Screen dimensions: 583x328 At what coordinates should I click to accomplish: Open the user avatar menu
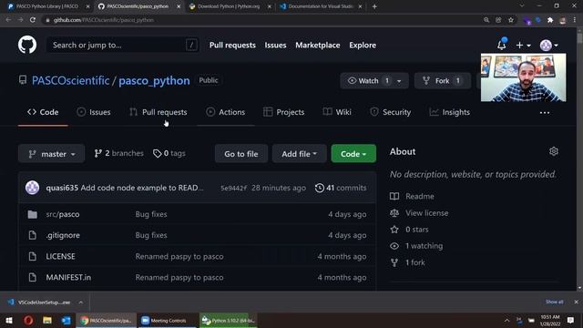pos(548,45)
